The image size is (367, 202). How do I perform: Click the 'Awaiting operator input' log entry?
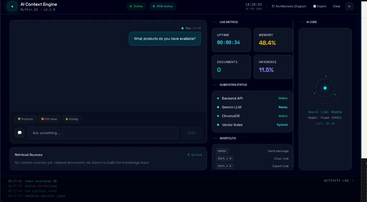45,196
